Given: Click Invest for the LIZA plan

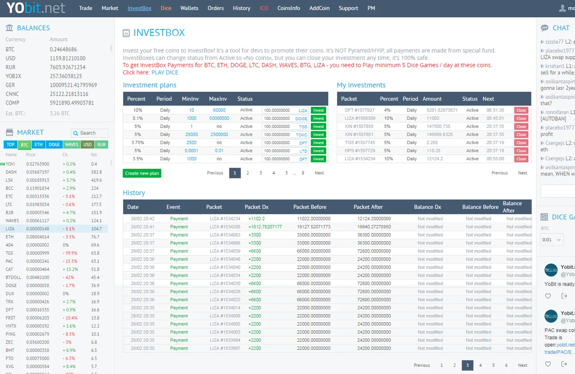Looking at the screenshot, I should pos(318,110).
